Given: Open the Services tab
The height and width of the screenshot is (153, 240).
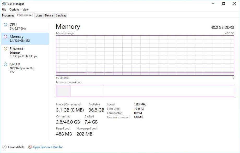Looking at the screenshot, I should click(x=61, y=15).
